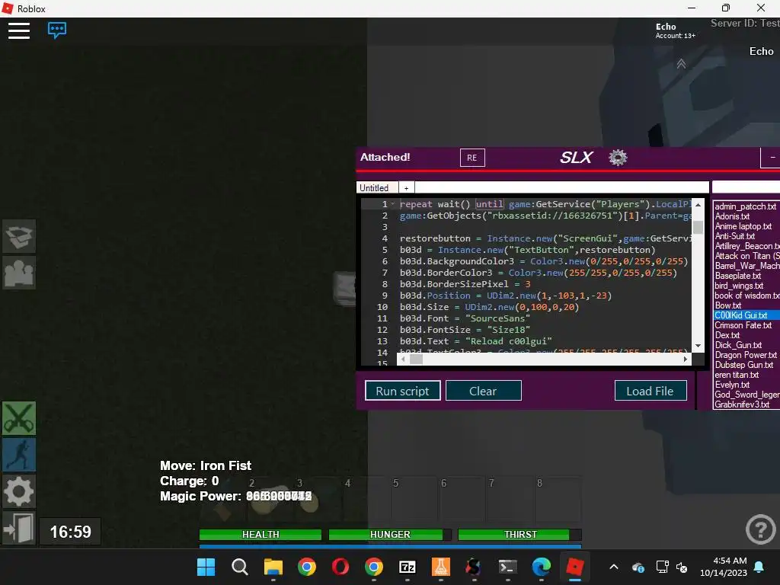Click the horizontal scrollbar left arrow

click(x=403, y=360)
